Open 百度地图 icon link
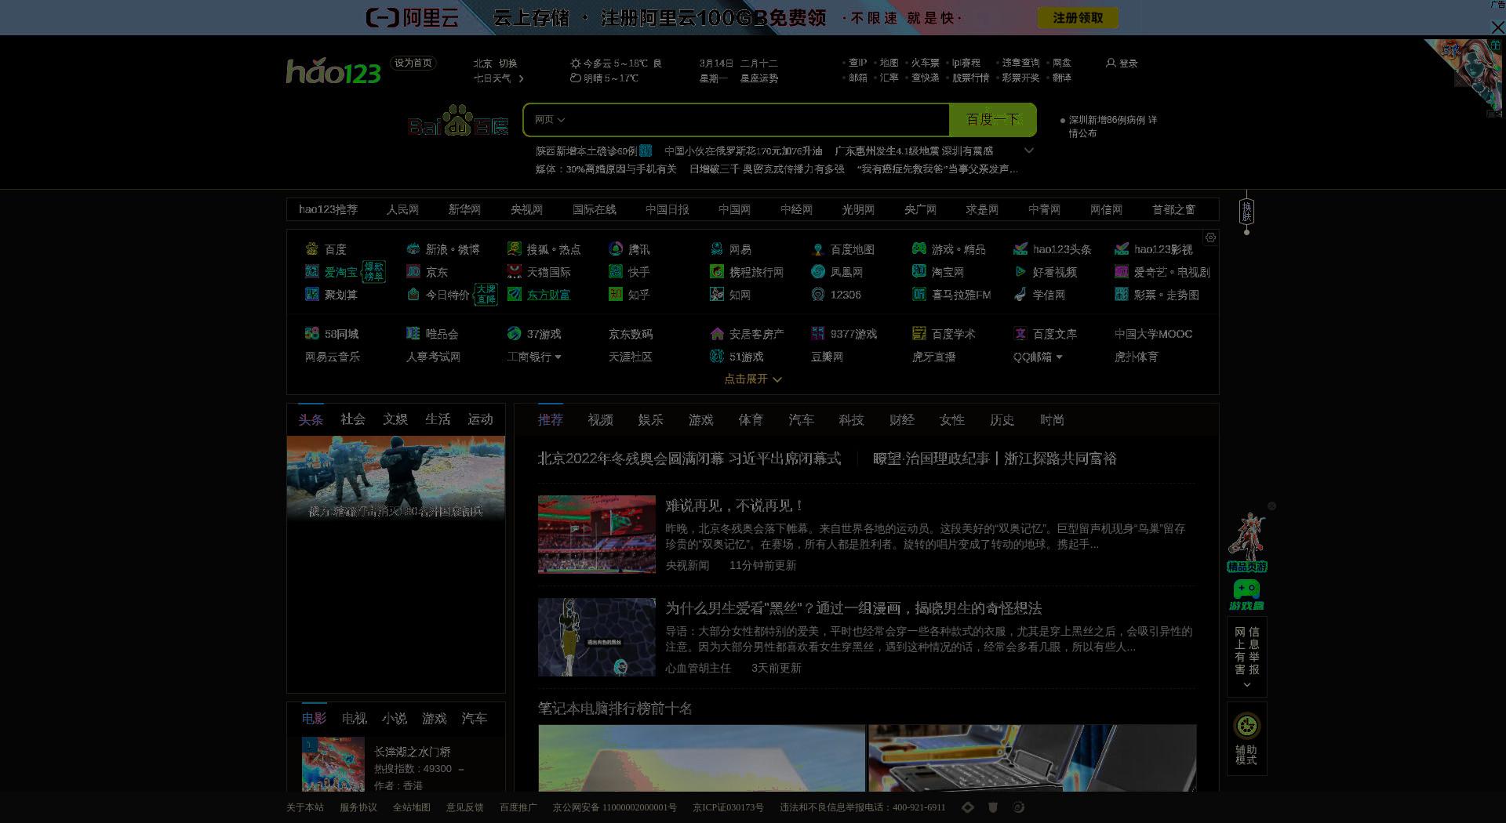The image size is (1506, 823). 818,249
